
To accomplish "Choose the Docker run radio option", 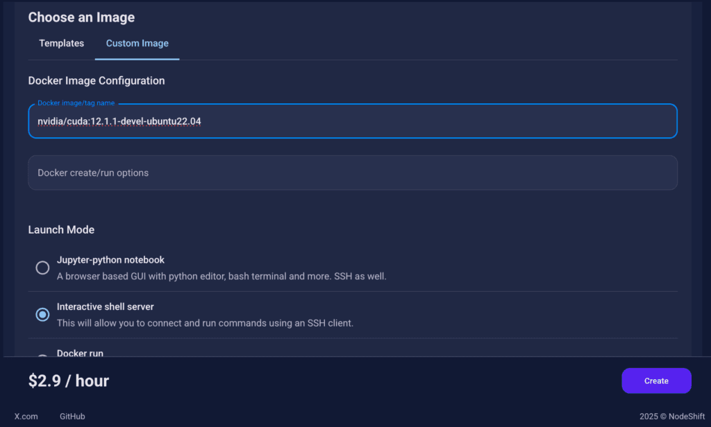I will pos(42,356).
